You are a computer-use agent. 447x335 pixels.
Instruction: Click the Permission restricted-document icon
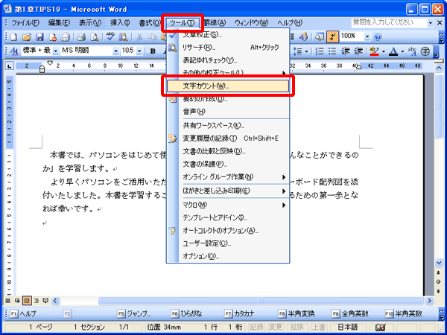pyautogui.click(x=53, y=36)
